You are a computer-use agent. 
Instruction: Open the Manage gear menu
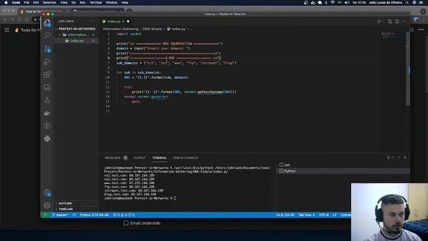(47, 206)
